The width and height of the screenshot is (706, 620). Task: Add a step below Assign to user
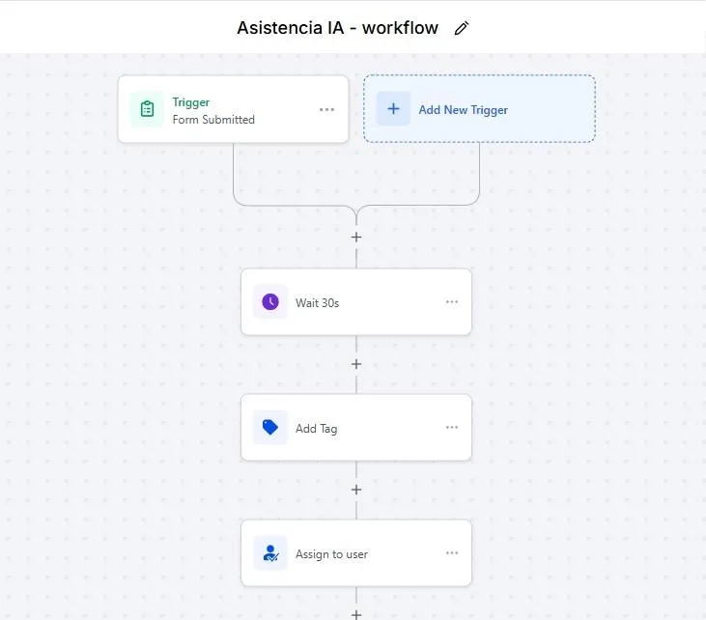tap(356, 613)
